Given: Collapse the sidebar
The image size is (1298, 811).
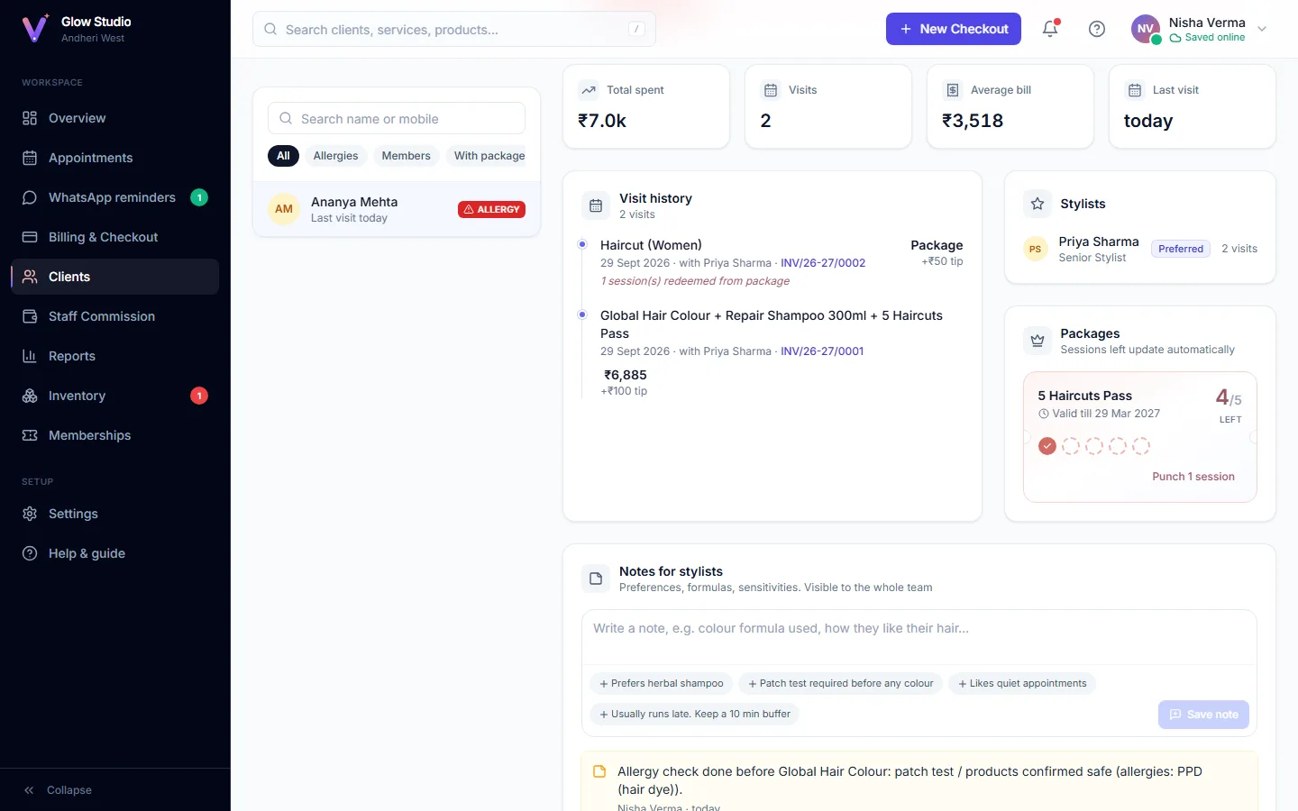Looking at the screenshot, I should 59,790.
